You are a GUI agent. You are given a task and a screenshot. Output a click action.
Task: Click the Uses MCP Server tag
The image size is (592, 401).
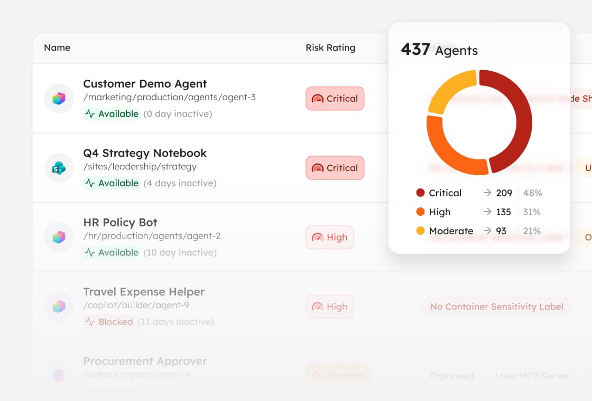533,376
